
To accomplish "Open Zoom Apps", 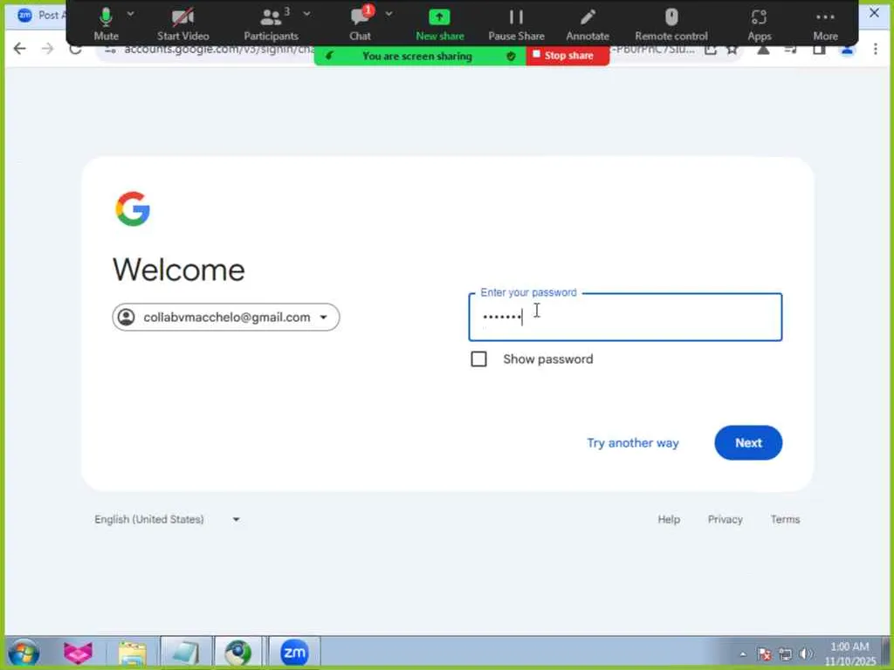I will click(x=759, y=24).
